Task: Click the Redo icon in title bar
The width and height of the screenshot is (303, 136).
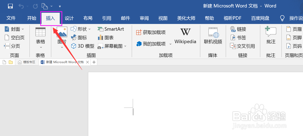Action: coord(35,6)
